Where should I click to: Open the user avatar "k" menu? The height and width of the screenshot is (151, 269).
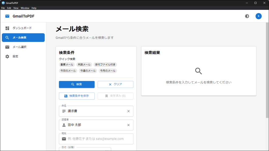(258, 16)
